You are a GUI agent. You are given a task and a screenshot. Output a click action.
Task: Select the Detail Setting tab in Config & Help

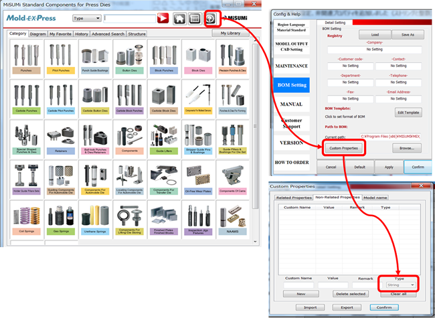click(335, 23)
